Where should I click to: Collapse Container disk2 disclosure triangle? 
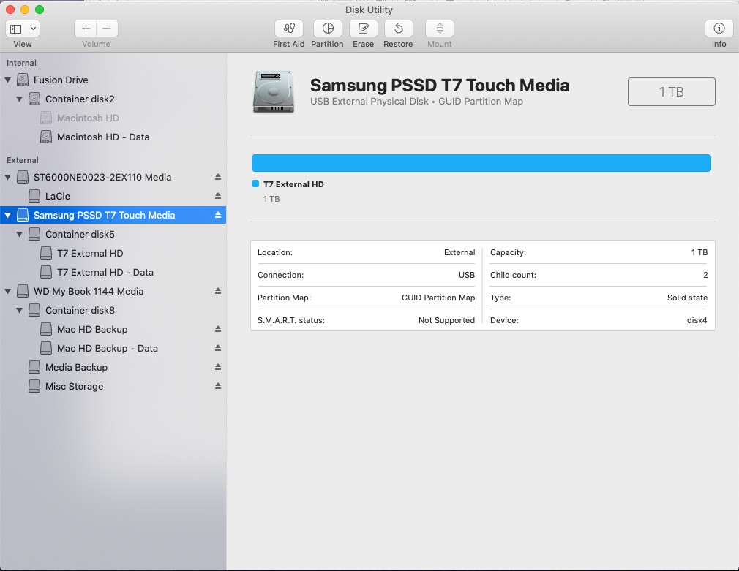coord(19,99)
